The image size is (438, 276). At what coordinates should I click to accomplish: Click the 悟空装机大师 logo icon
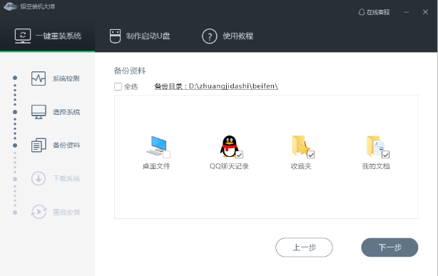(11, 6)
